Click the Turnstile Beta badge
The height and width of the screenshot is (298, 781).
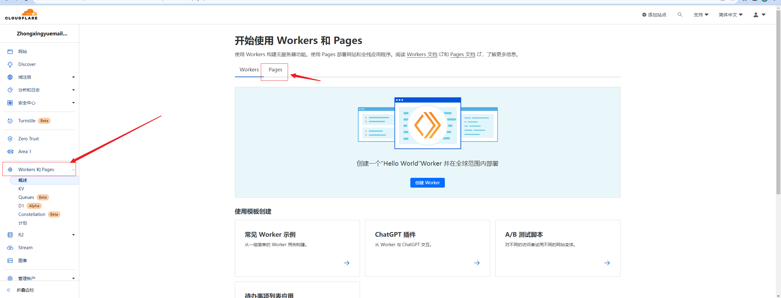44,121
